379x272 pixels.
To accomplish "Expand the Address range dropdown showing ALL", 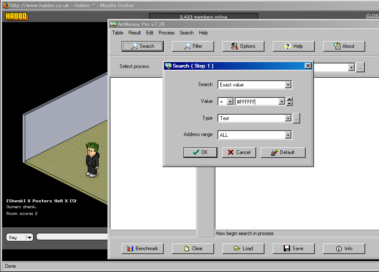I will click(x=288, y=135).
